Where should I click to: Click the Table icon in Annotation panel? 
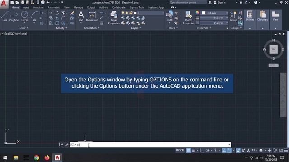tap(102, 23)
